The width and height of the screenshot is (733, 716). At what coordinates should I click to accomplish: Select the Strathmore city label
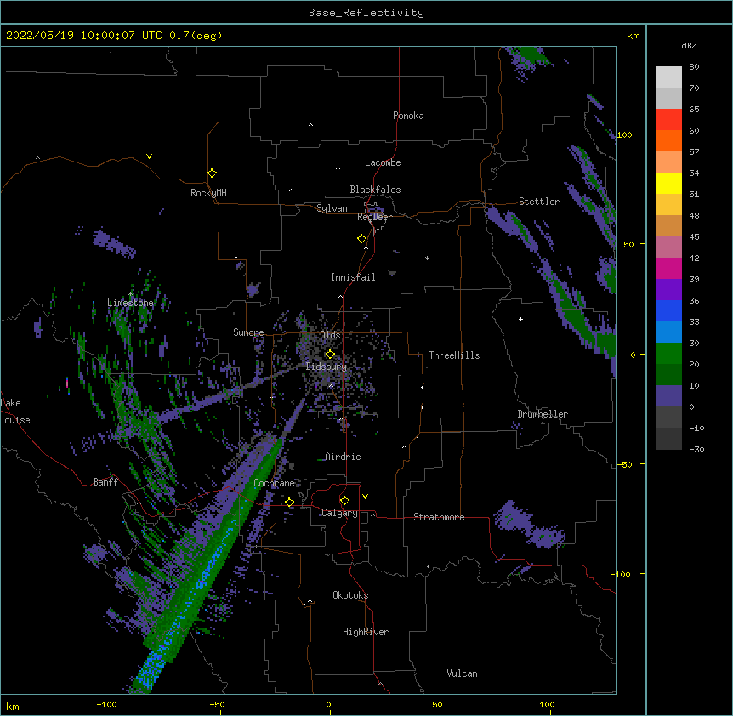pyautogui.click(x=439, y=517)
